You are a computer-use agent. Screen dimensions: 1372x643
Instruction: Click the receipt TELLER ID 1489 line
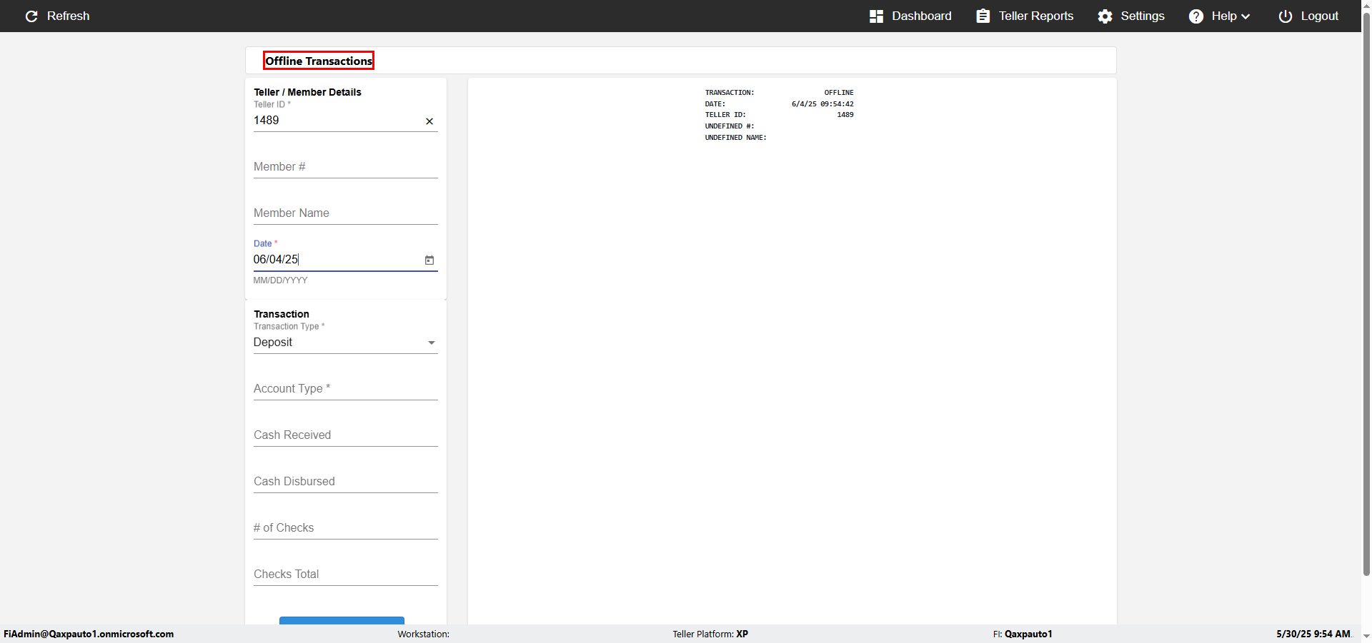coord(779,115)
